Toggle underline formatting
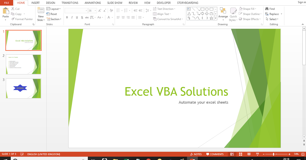Viewport: 306px width, 160px height. (77, 17)
